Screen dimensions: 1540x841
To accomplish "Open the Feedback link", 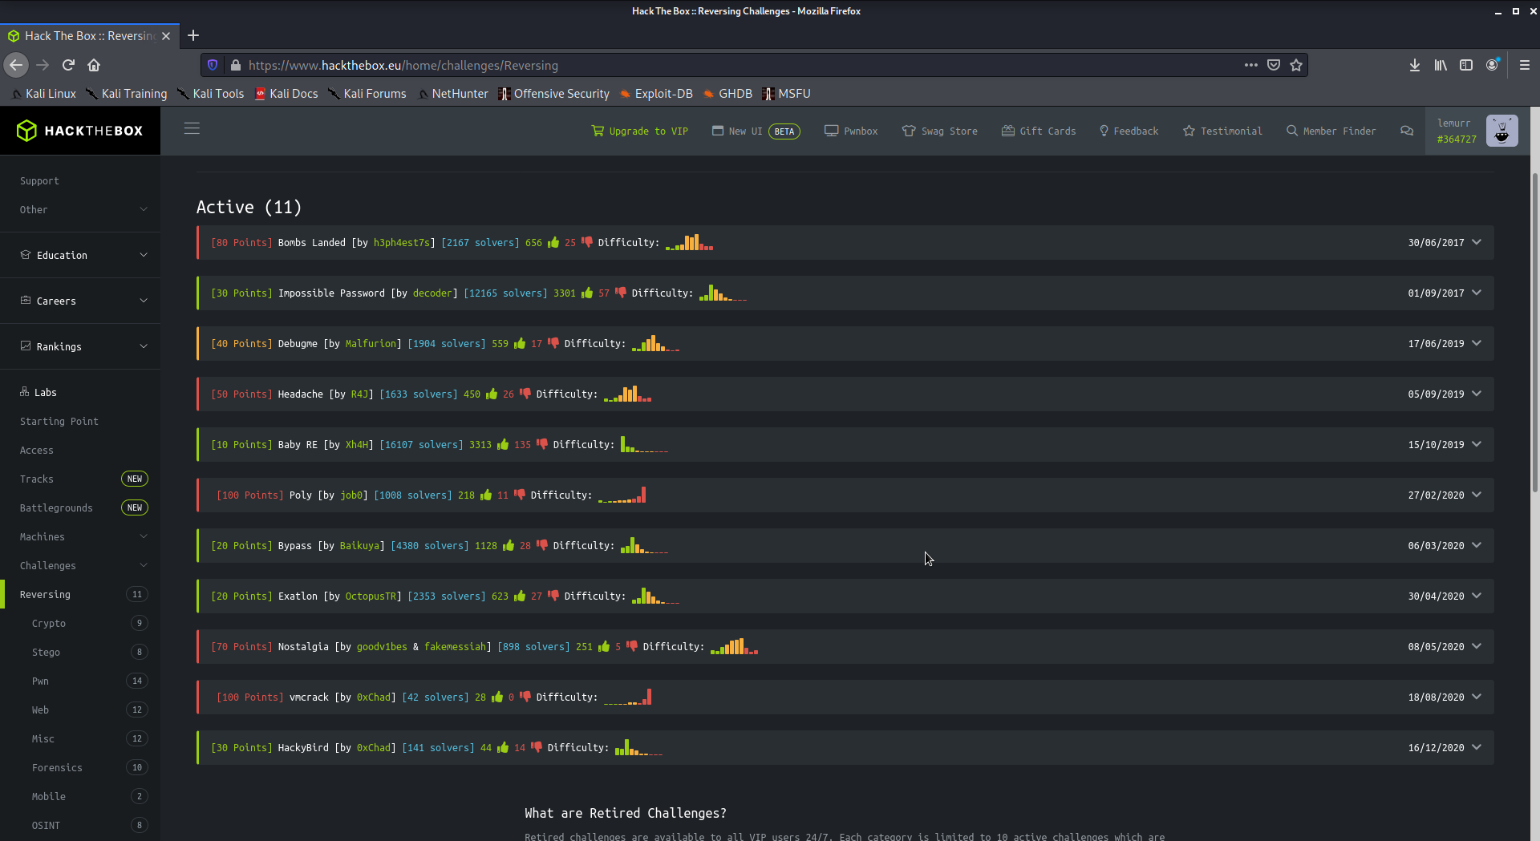I will tap(1129, 131).
